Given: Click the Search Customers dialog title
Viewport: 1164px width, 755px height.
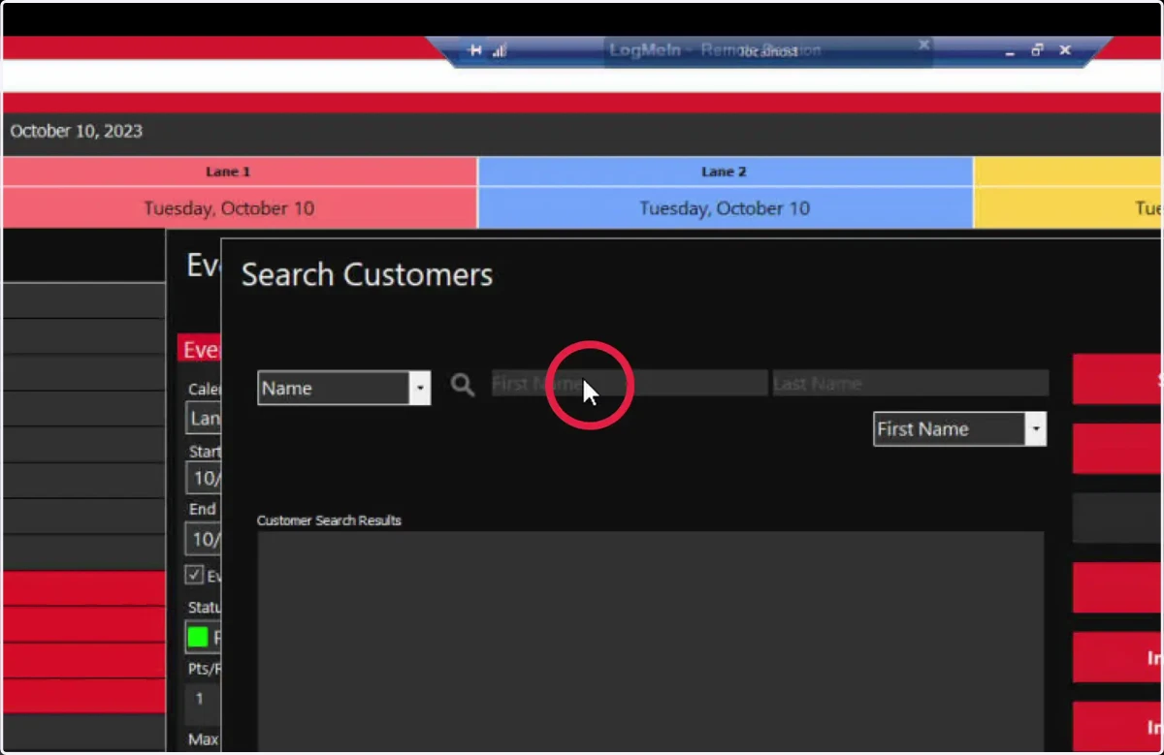Looking at the screenshot, I should 367,274.
